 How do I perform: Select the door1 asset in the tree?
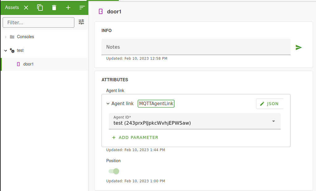pyautogui.click(x=28, y=64)
